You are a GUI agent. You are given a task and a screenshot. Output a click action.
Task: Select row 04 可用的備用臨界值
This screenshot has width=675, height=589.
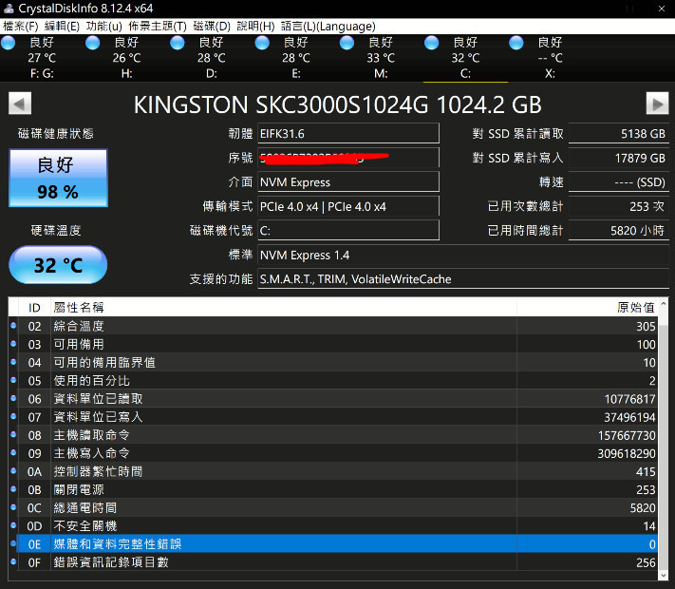point(332,362)
